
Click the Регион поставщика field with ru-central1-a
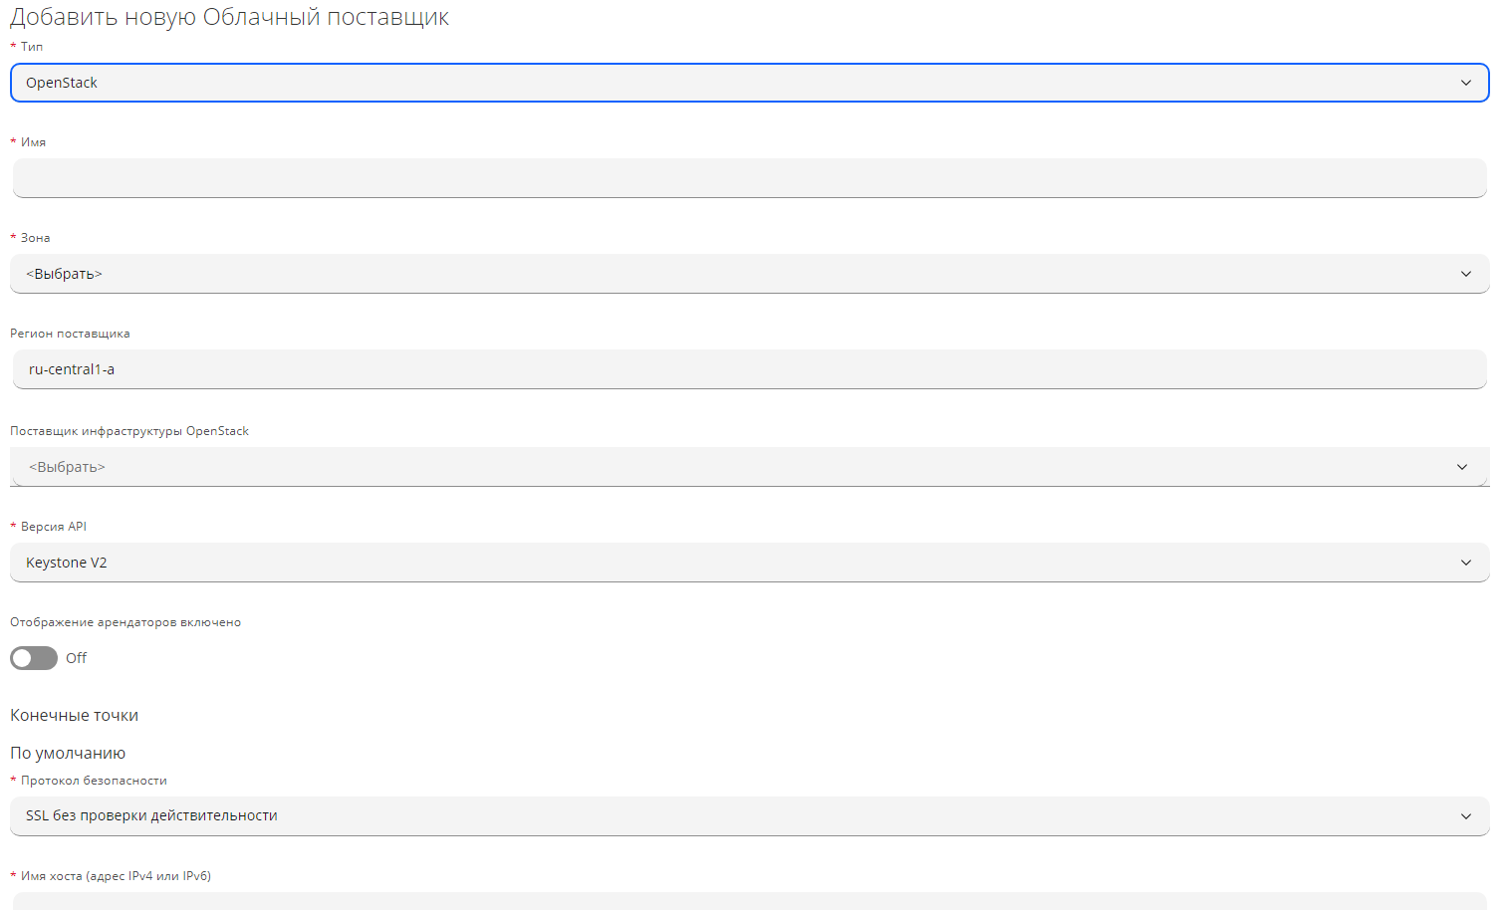pos(749,369)
